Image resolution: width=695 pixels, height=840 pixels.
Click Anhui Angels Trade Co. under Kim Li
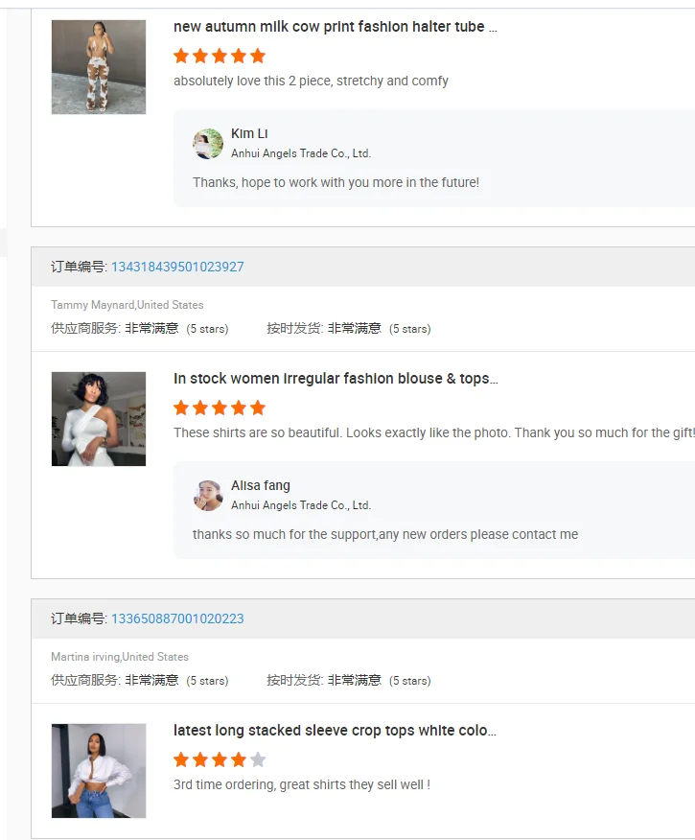[x=301, y=153]
